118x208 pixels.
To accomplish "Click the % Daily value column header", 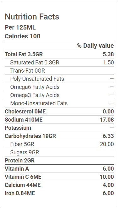I will tap(95, 46).
